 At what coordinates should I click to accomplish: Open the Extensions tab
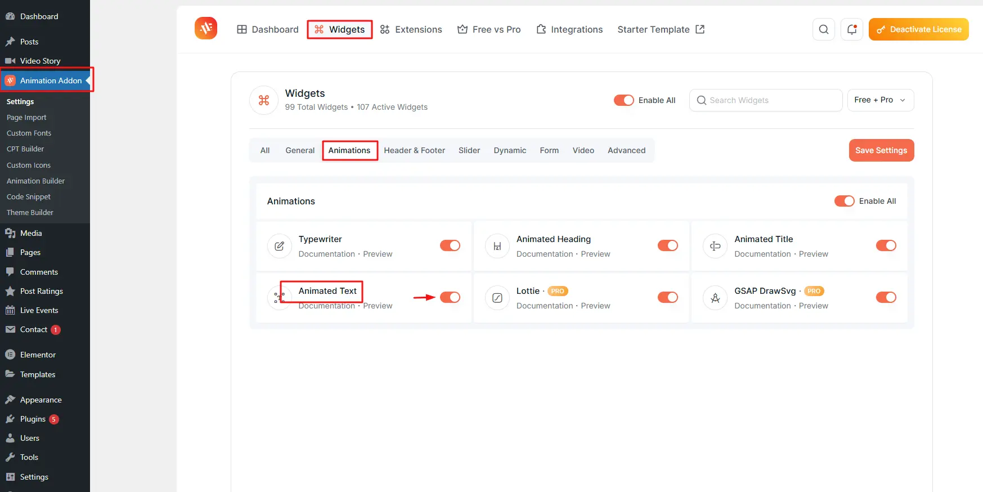[x=411, y=29]
